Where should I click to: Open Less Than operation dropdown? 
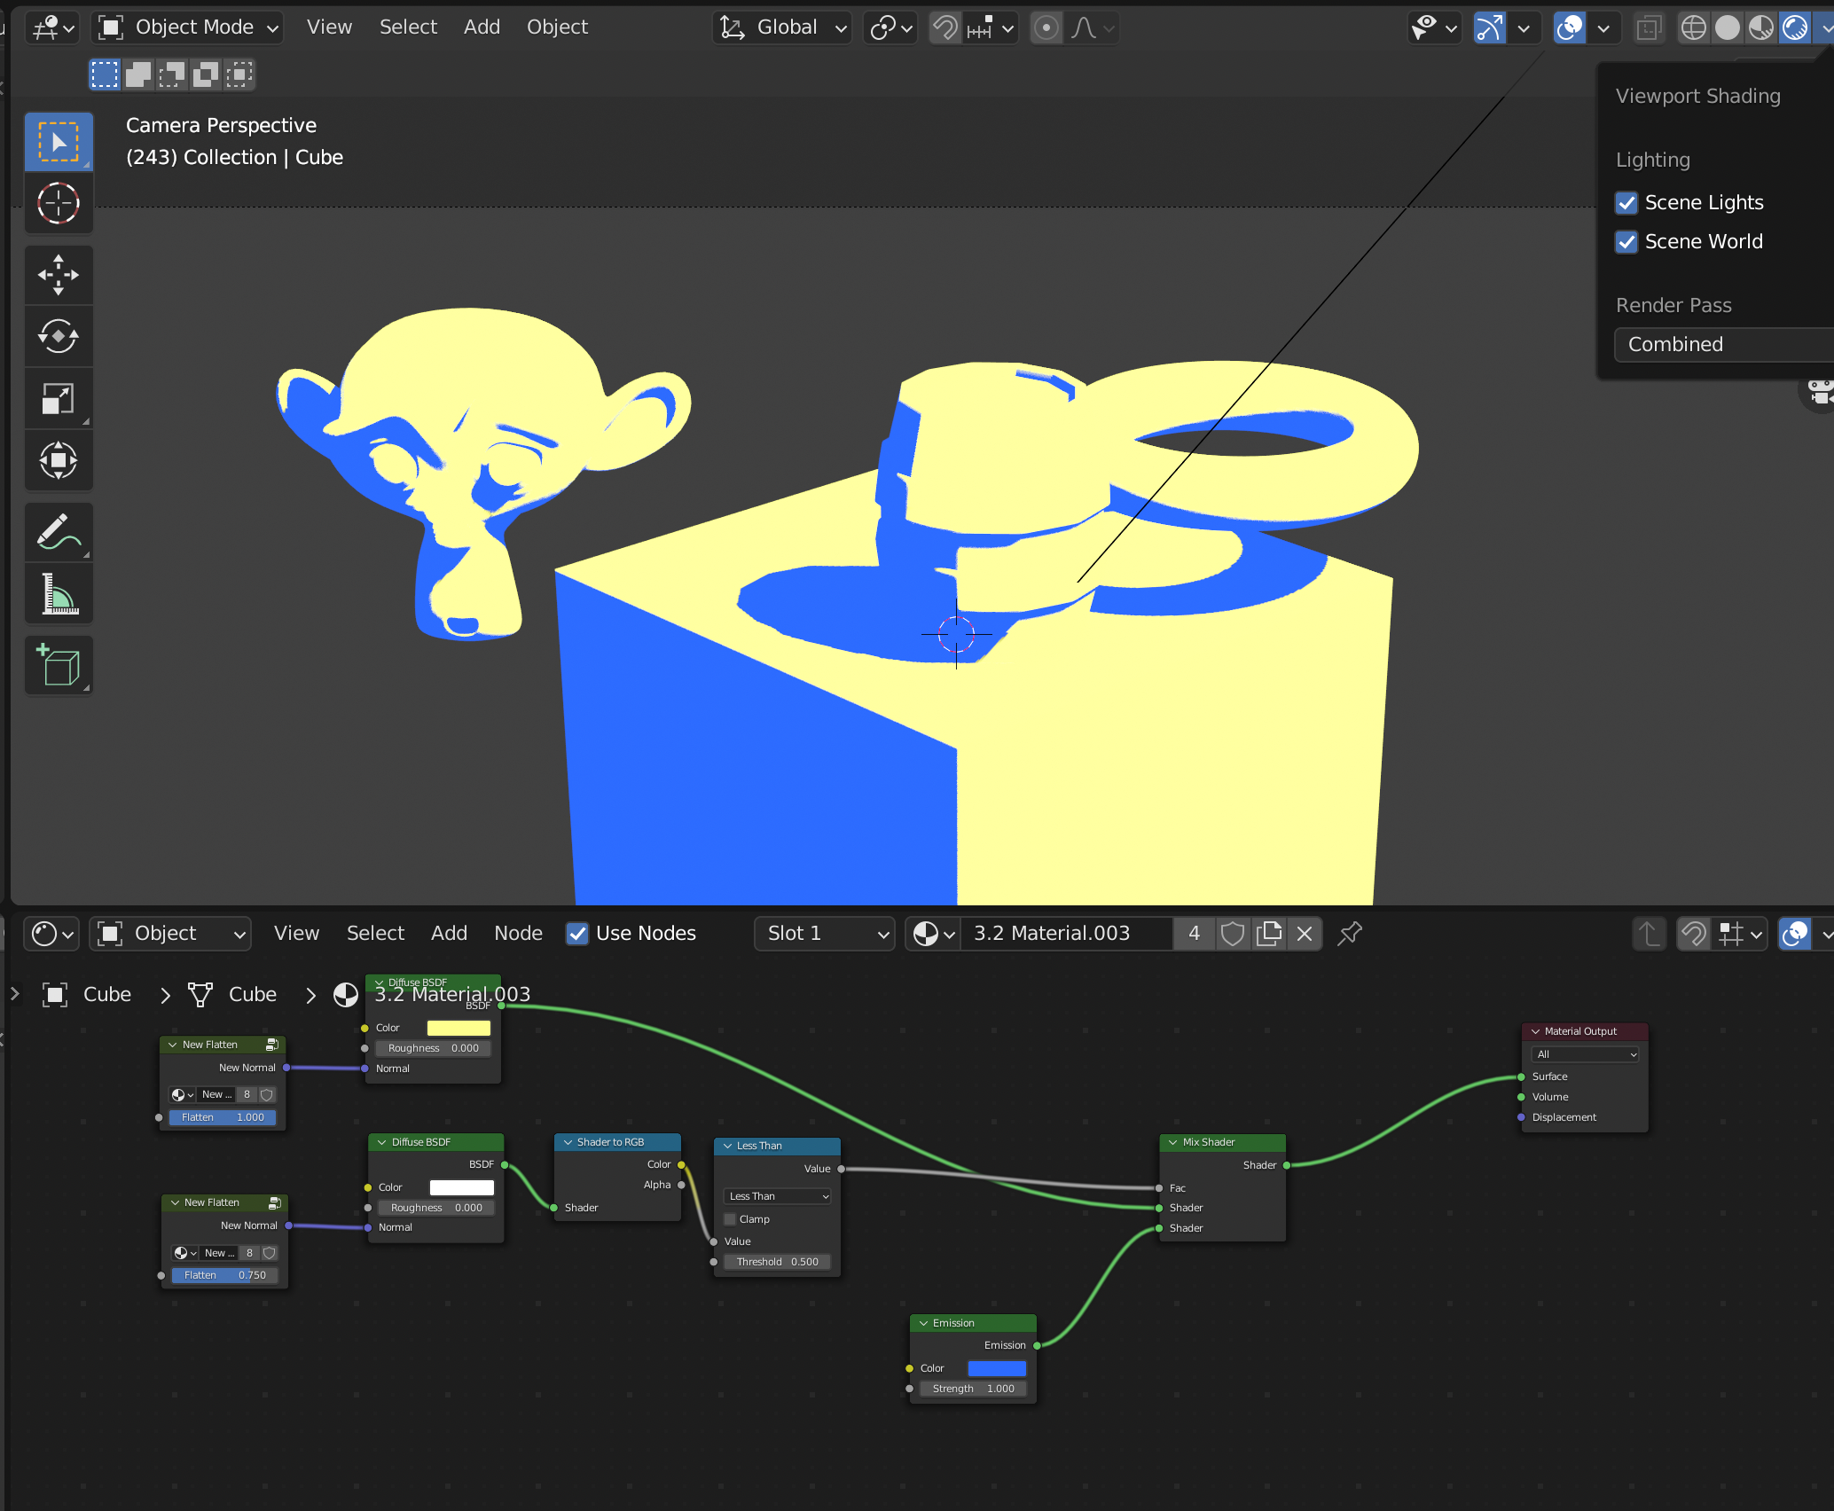[x=778, y=1196]
